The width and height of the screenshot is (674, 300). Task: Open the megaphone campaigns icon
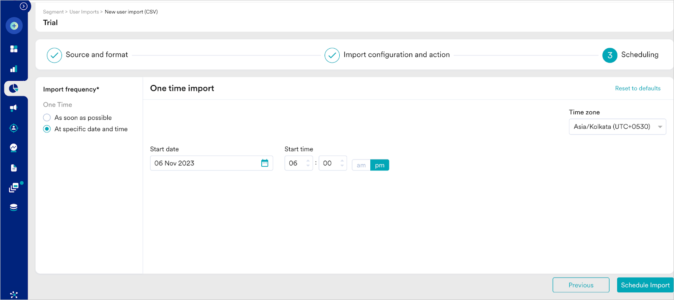[x=14, y=108]
